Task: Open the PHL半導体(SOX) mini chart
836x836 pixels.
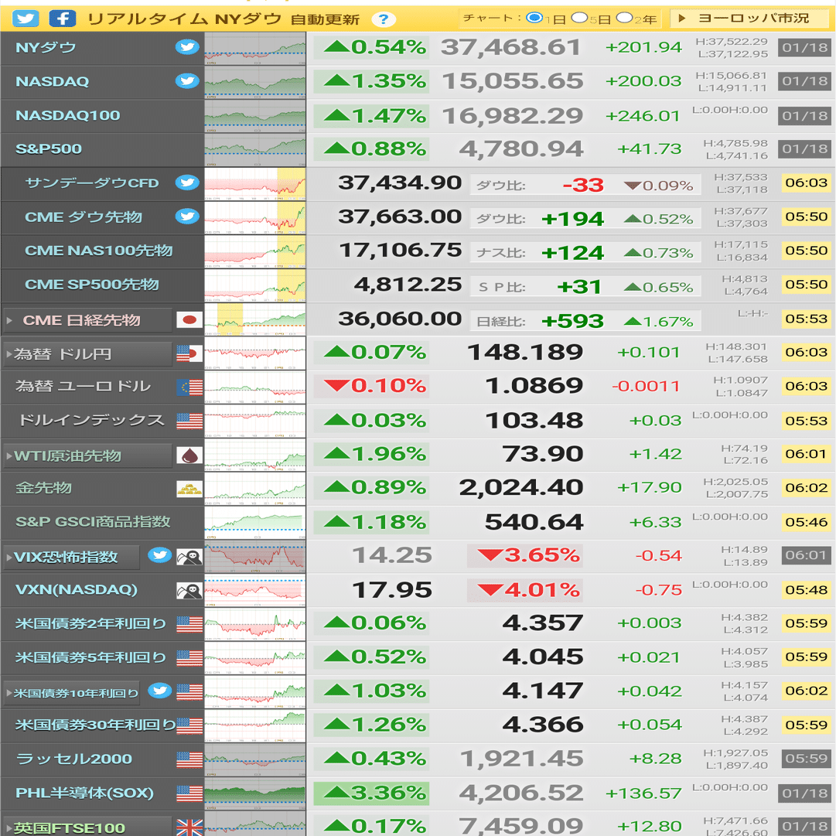Action: pyautogui.click(x=255, y=793)
